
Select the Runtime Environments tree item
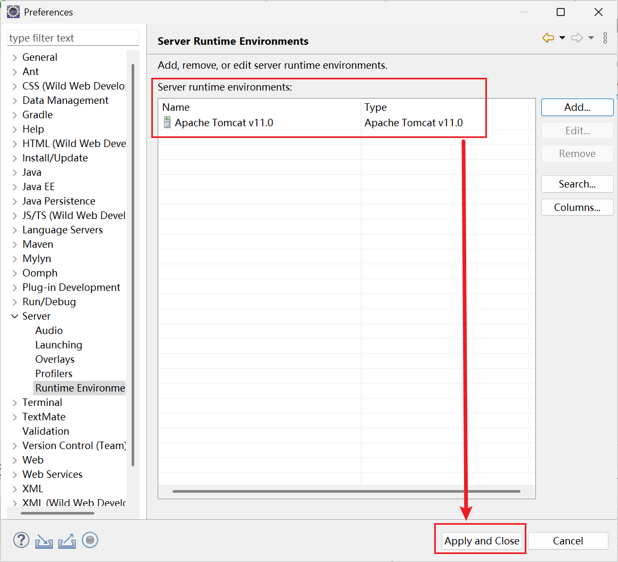(x=80, y=388)
